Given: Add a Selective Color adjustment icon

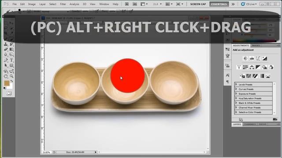Looking at the screenshot, I should [x=268, y=76].
